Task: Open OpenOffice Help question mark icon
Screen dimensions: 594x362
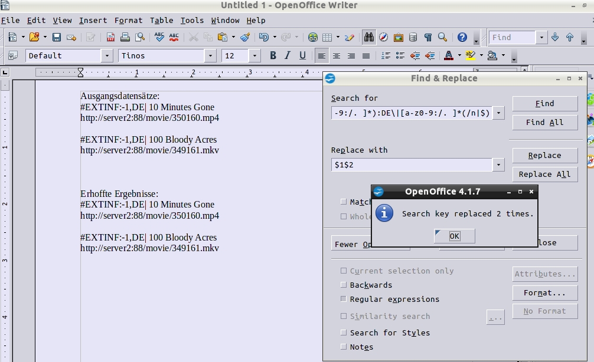Action: pyautogui.click(x=462, y=37)
